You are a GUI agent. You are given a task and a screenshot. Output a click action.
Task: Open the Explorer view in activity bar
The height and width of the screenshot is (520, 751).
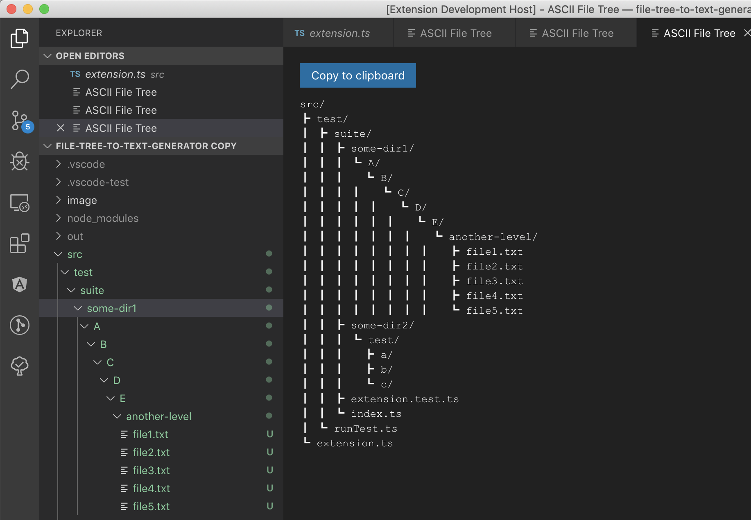point(19,38)
